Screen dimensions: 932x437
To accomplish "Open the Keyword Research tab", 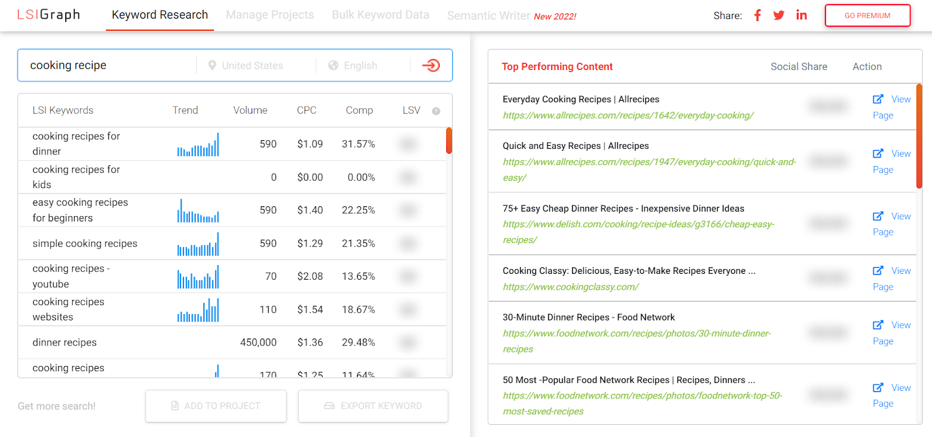I will point(160,15).
